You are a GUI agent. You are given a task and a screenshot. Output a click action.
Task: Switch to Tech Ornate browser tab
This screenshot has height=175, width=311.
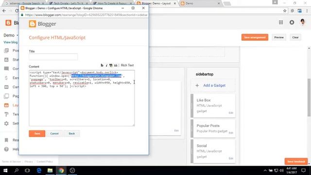[69, 3]
